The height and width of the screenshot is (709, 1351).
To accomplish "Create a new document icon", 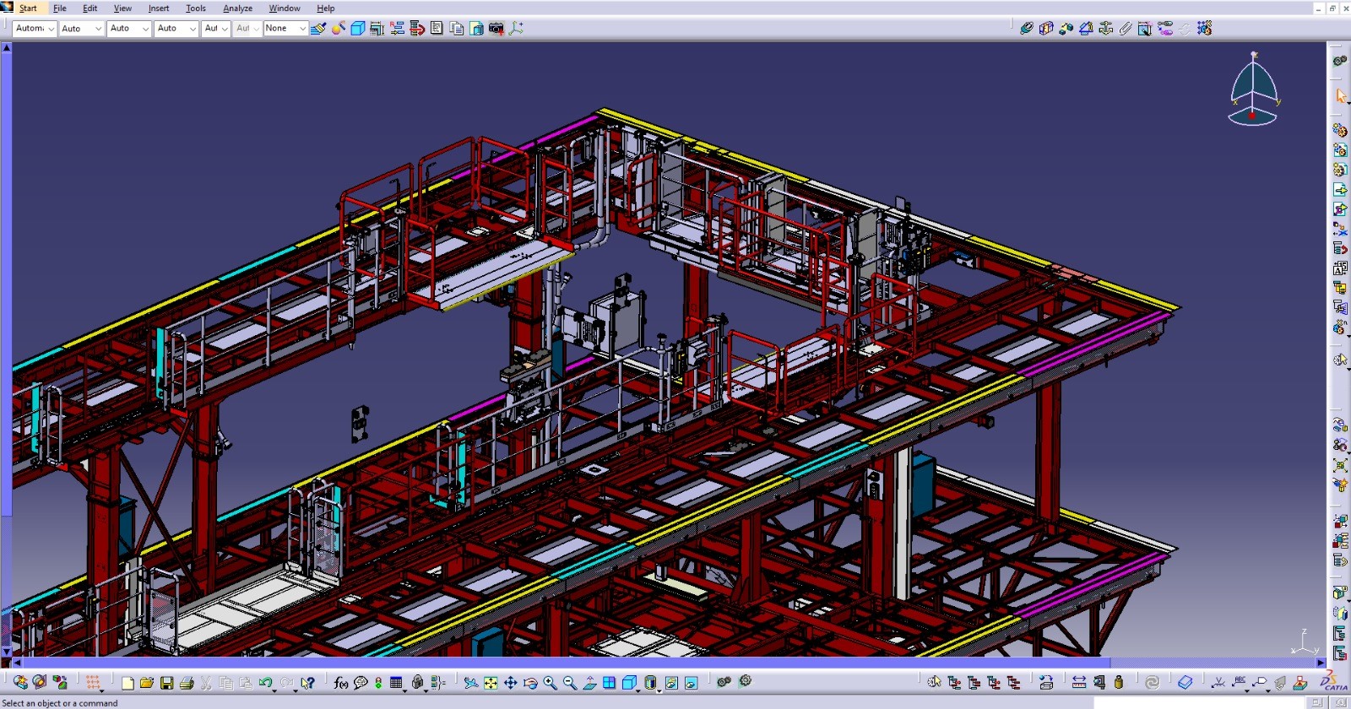I will pyautogui.click(x=128, y=683).
